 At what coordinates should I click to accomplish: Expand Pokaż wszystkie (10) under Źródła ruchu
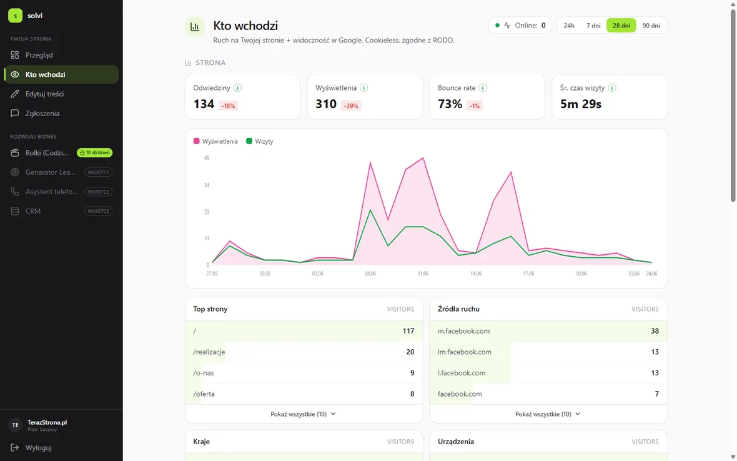click(548, 414)
